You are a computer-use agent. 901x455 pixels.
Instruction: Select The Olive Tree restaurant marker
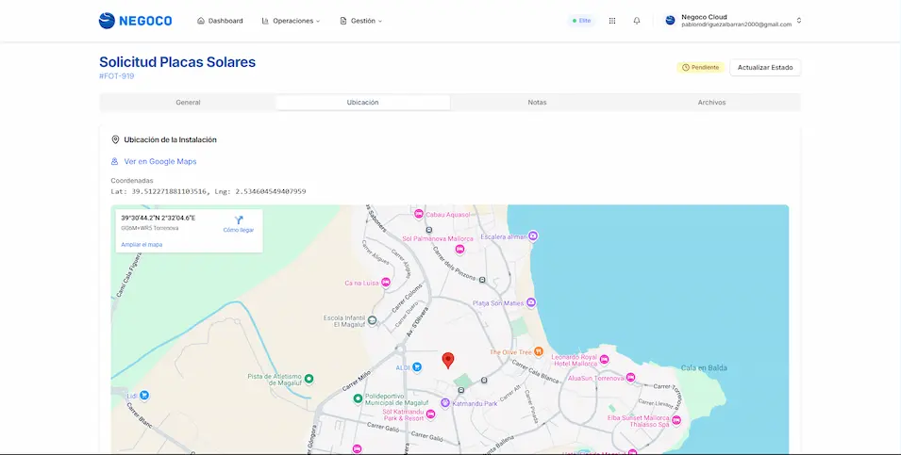click(x=539, y=351)
